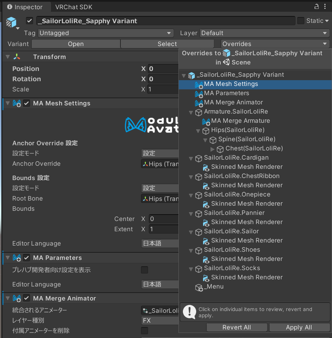Click Armature.SailorLoliRe cube icon
This screenshot has height=338, width=332.
click(199, 112)
